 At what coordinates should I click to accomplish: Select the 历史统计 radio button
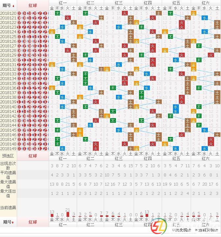(x=174, y=230)
